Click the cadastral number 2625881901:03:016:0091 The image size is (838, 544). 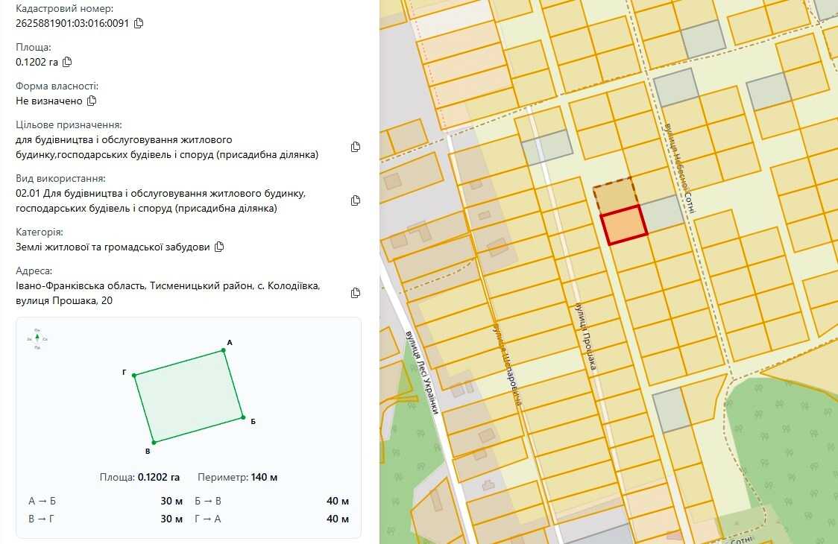pos(72,23)
